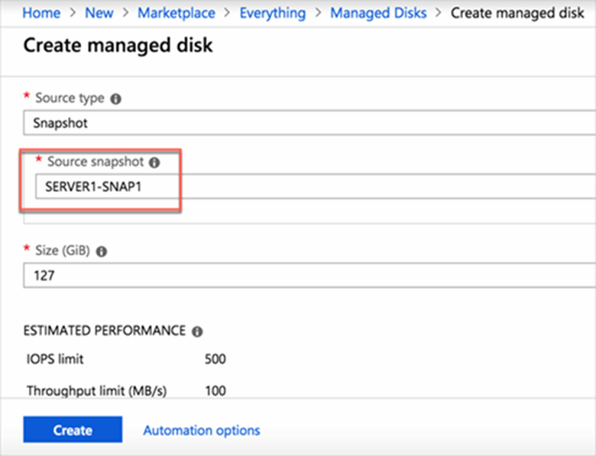
Task: Click the Source snapshot field label
Action: click(x=96, y=162)
